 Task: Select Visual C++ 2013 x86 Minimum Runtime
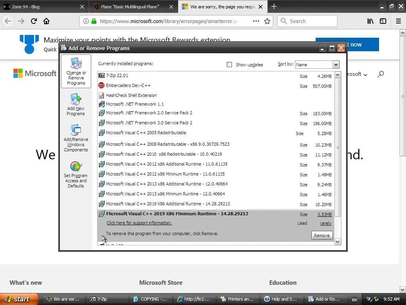(216, 194)
